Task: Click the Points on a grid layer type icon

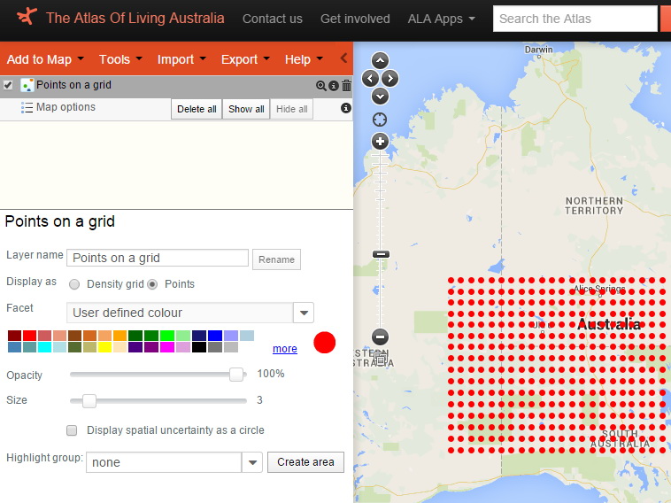Action: point(27,85)
